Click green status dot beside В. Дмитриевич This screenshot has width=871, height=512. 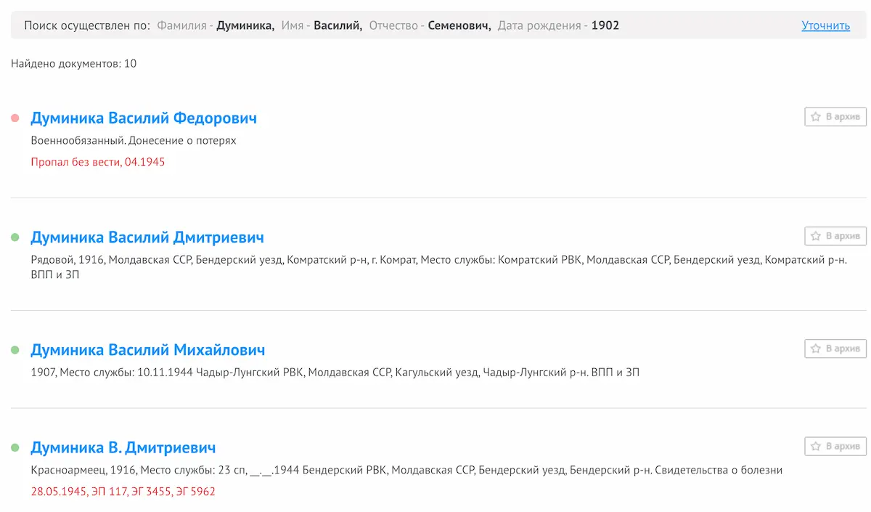click(x=15, y=448)
